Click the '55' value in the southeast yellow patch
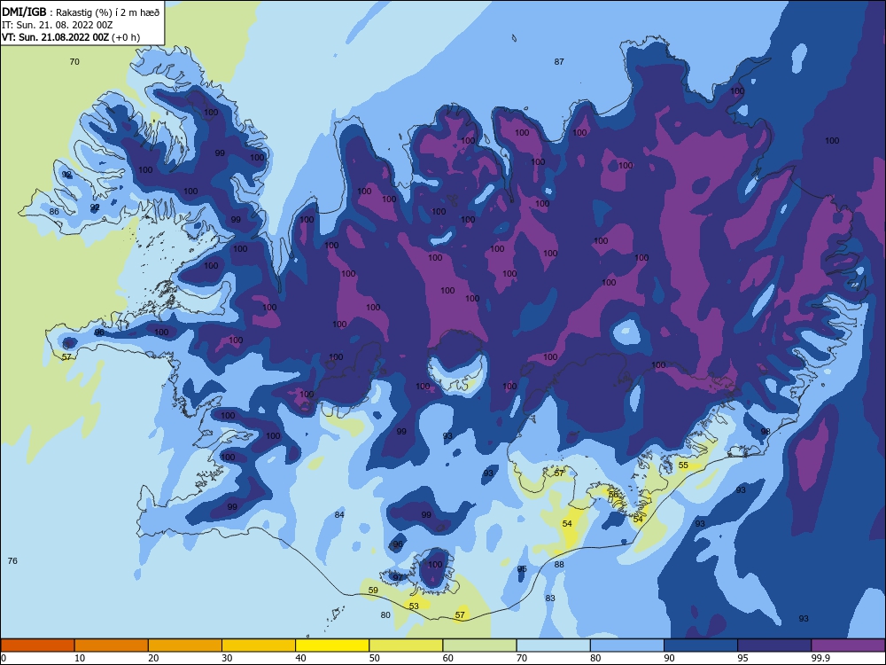The height and width of the screenshot is (665, 886). point(683,465)
